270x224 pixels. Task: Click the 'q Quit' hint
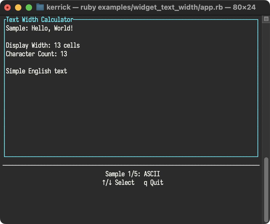[x=153, y=182]
